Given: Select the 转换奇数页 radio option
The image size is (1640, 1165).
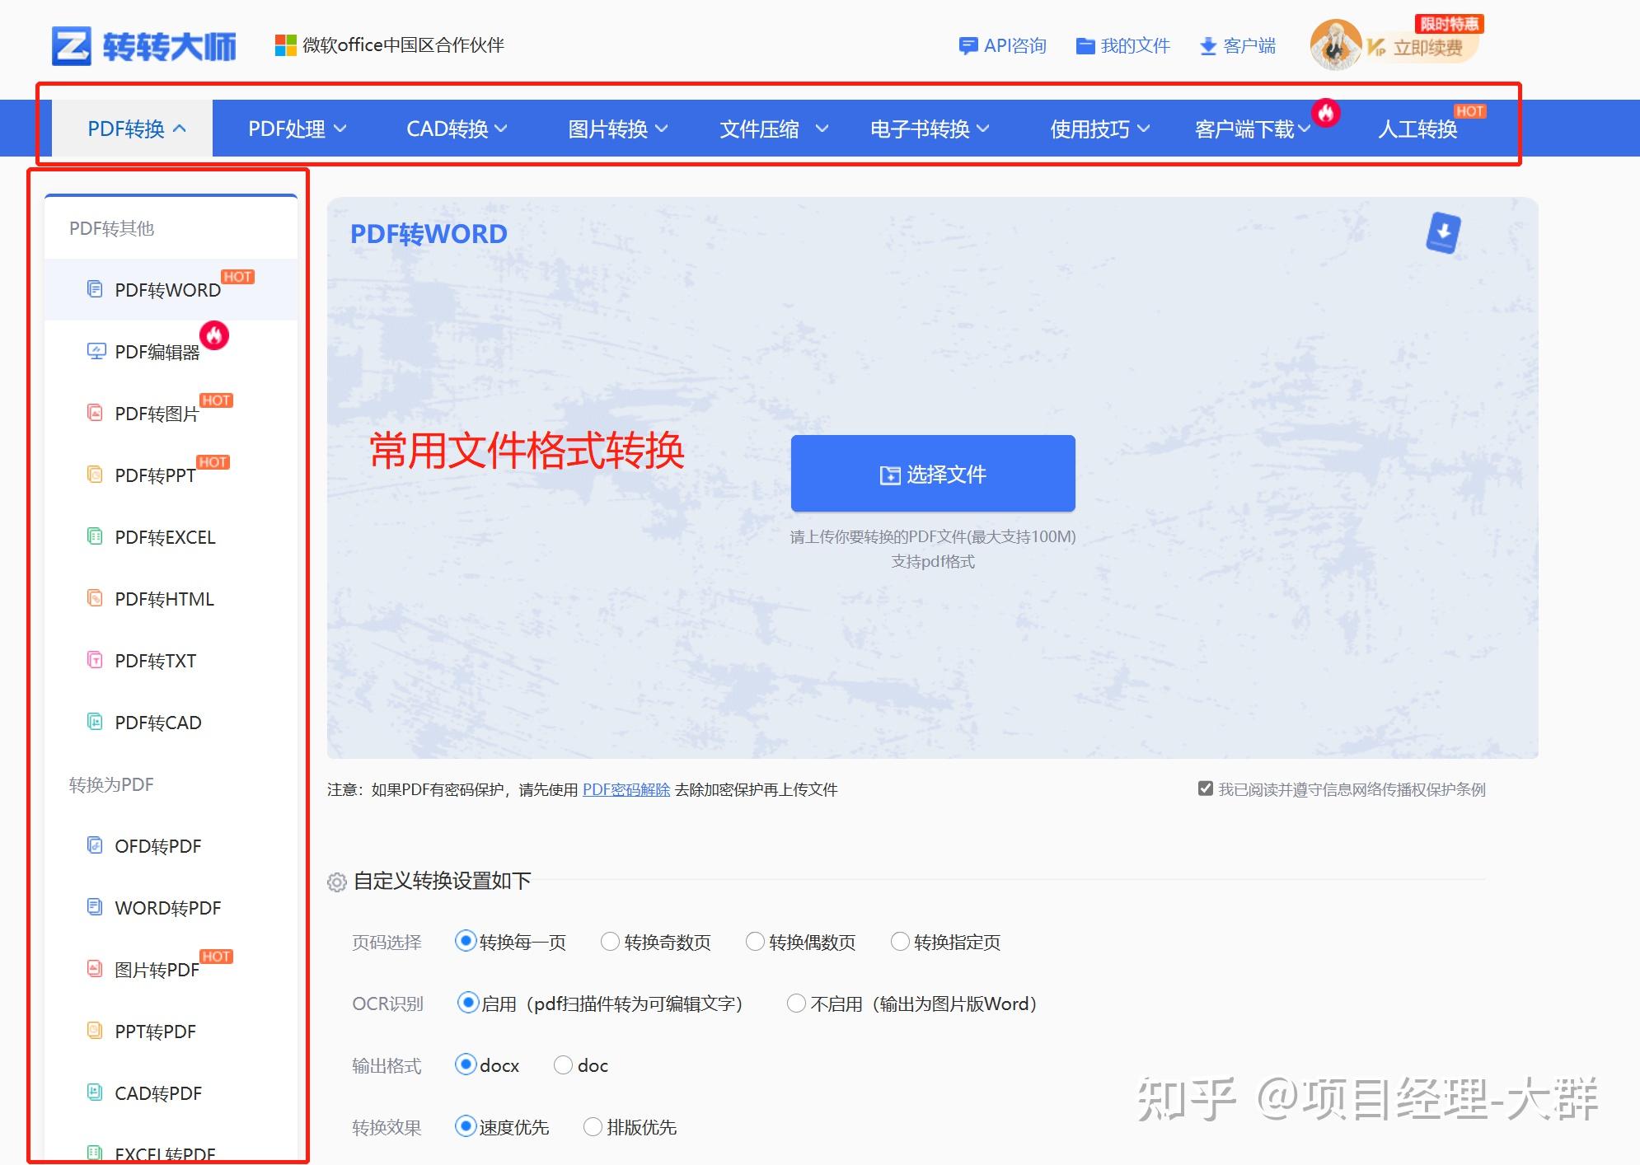Looking at the screenshot, I should point(610,941).
